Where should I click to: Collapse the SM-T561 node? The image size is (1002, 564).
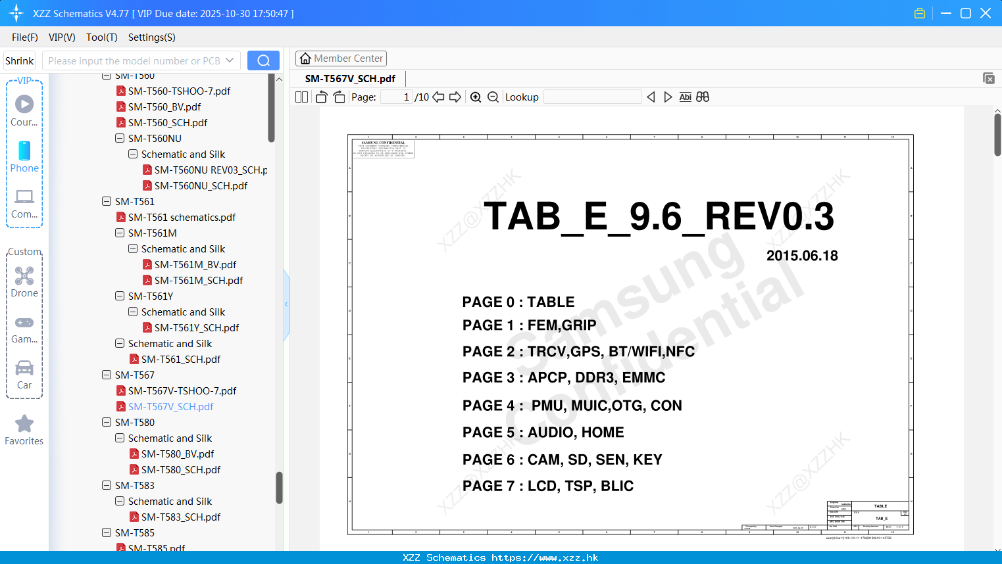(x=107, y=201)
